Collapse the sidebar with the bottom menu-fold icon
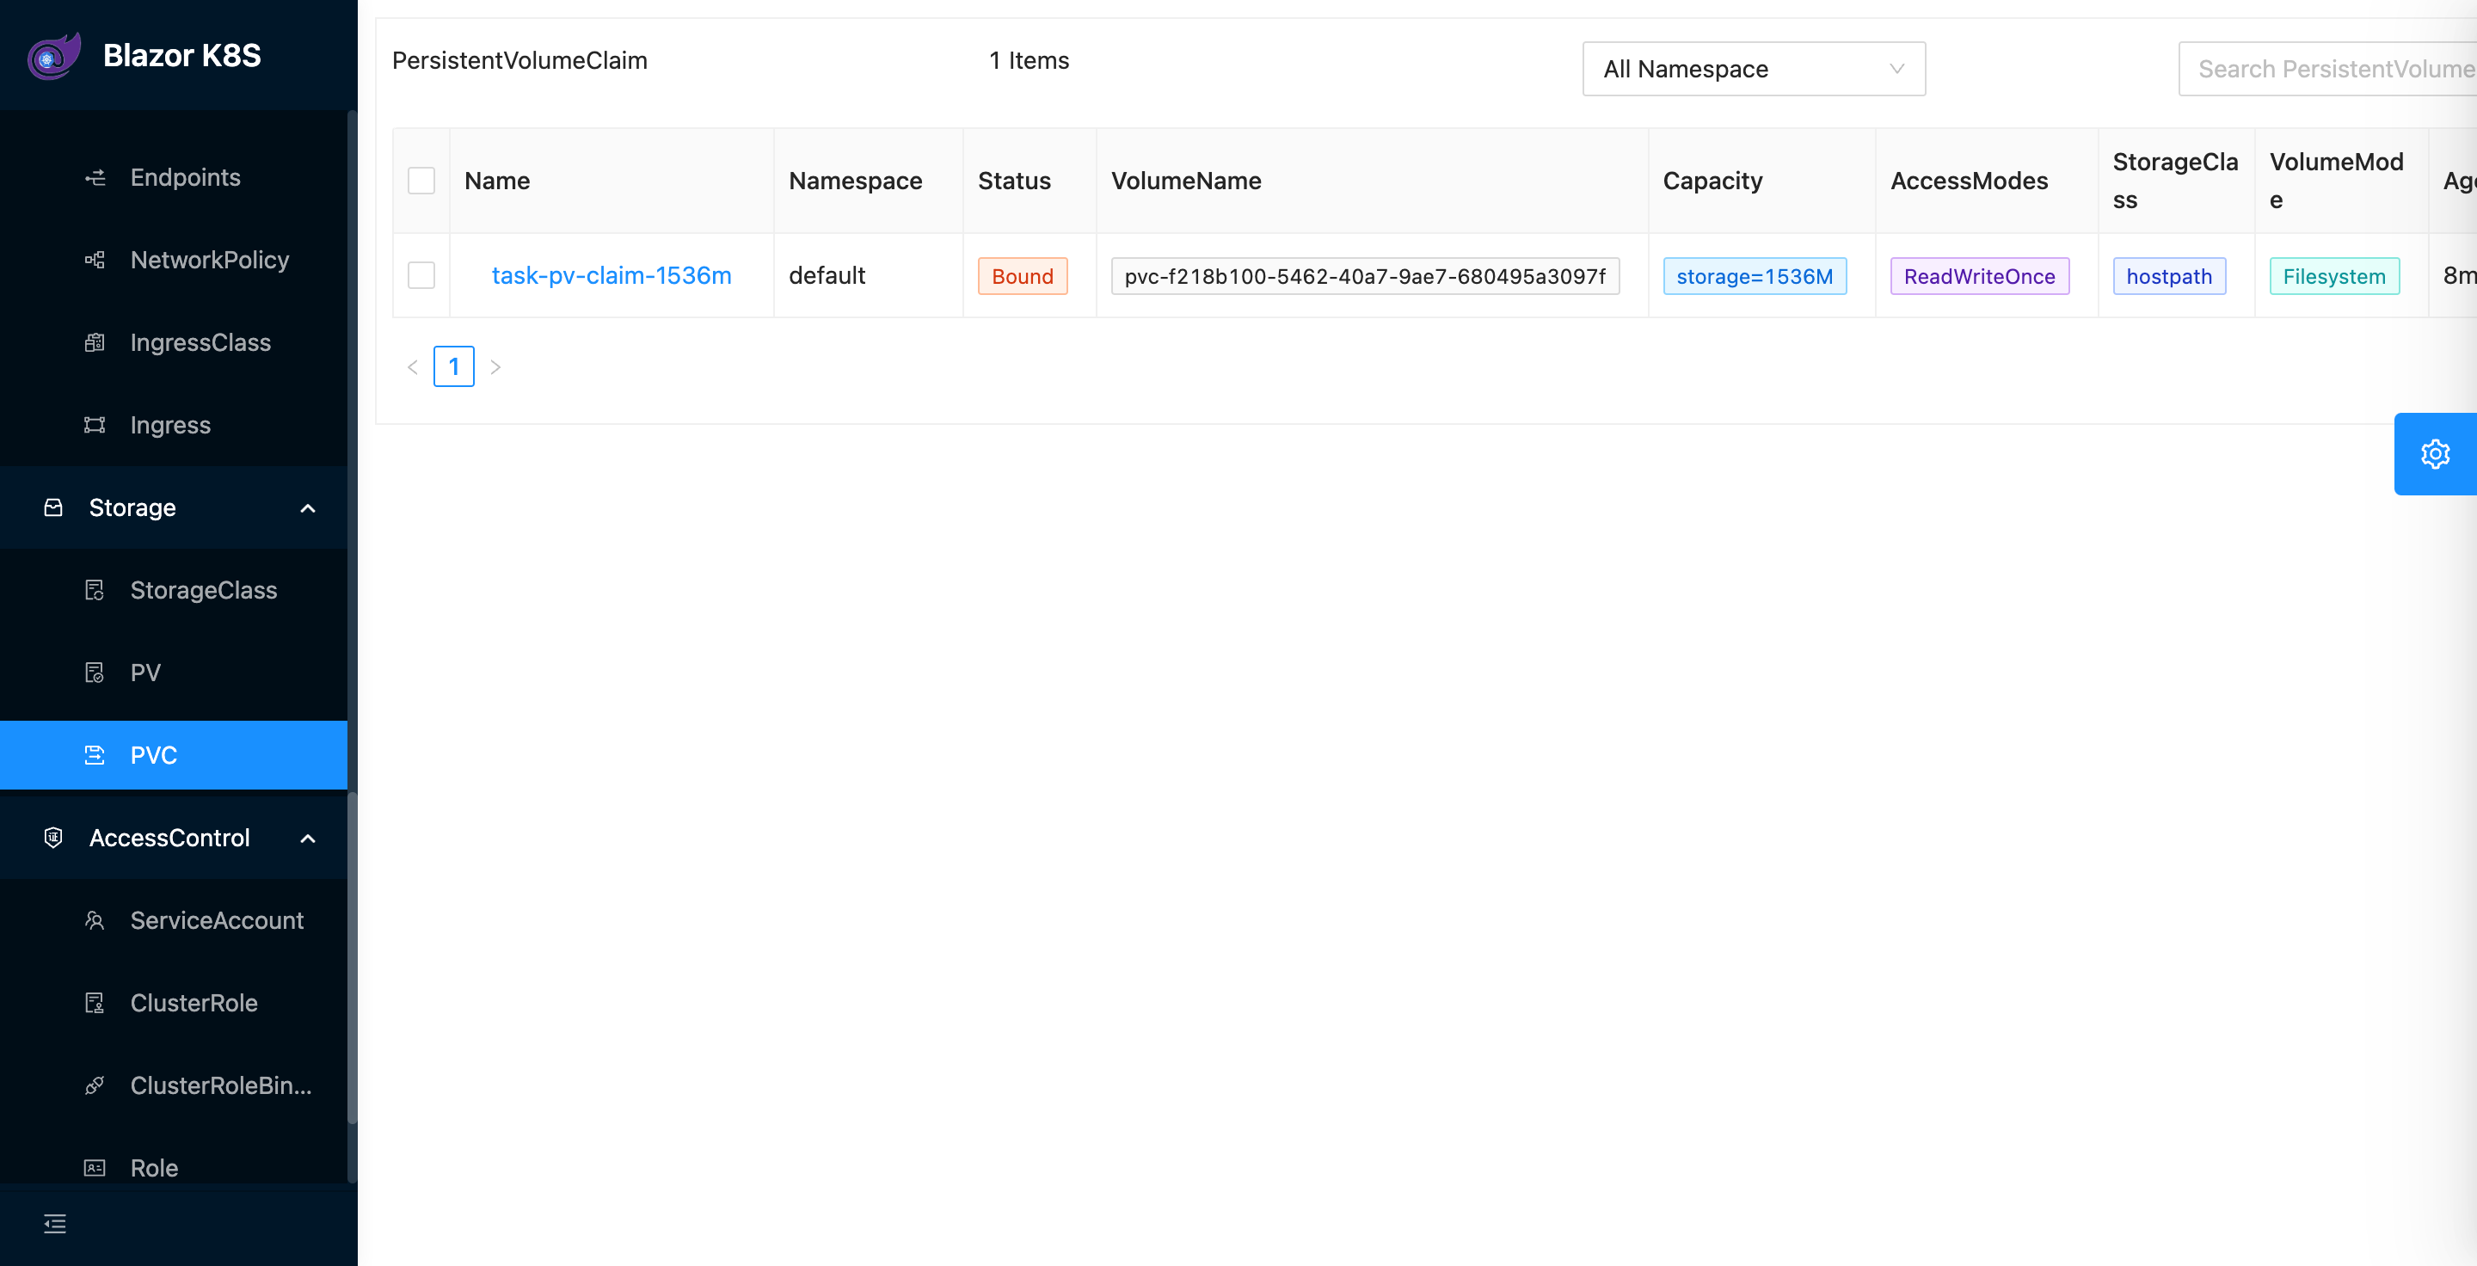 tap(55, 1224)
